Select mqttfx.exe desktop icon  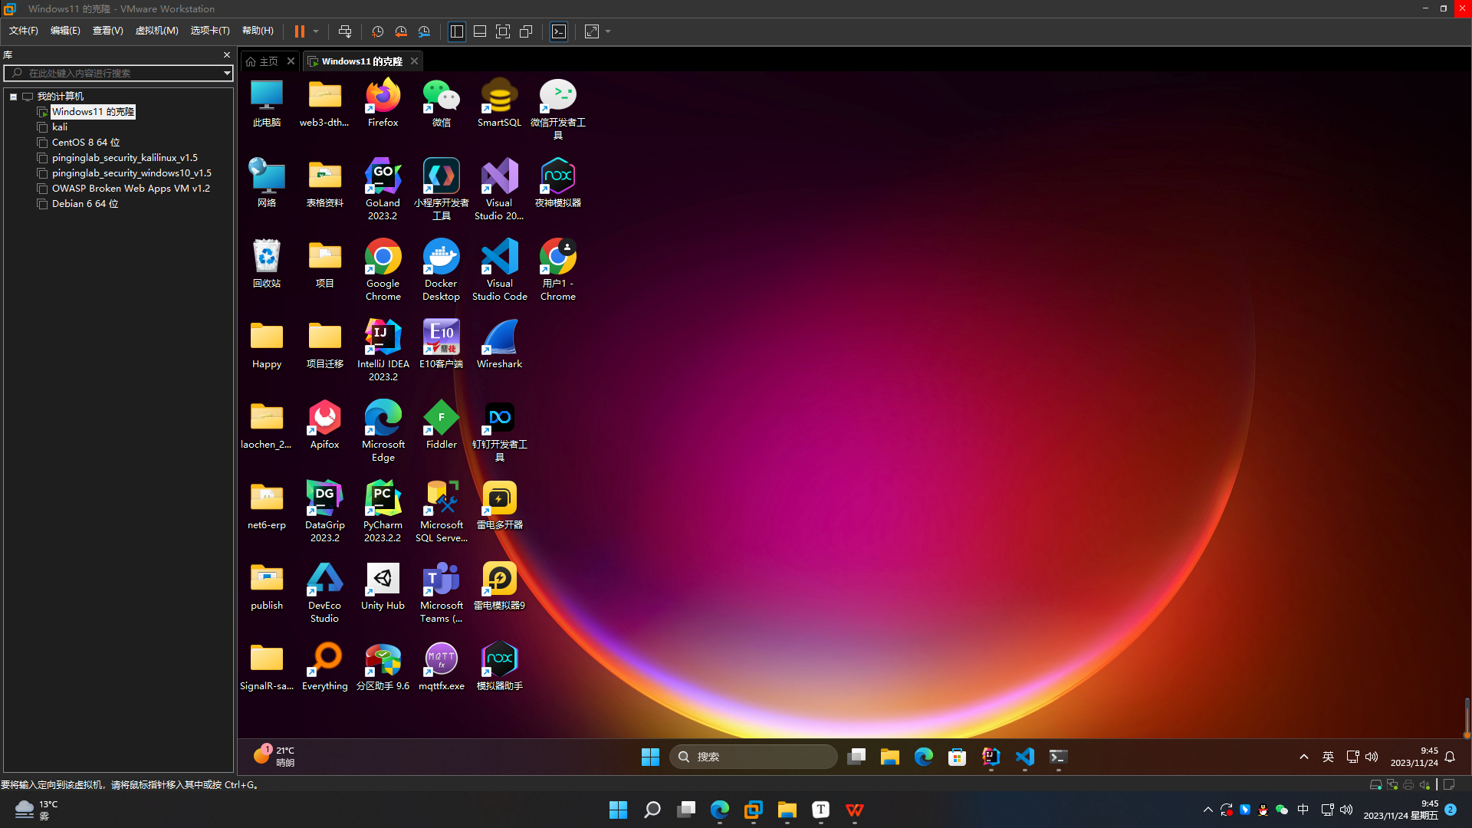coord(441,666)
